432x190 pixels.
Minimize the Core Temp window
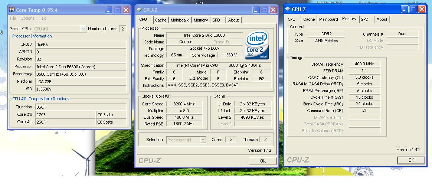click(x=108, y=10)
